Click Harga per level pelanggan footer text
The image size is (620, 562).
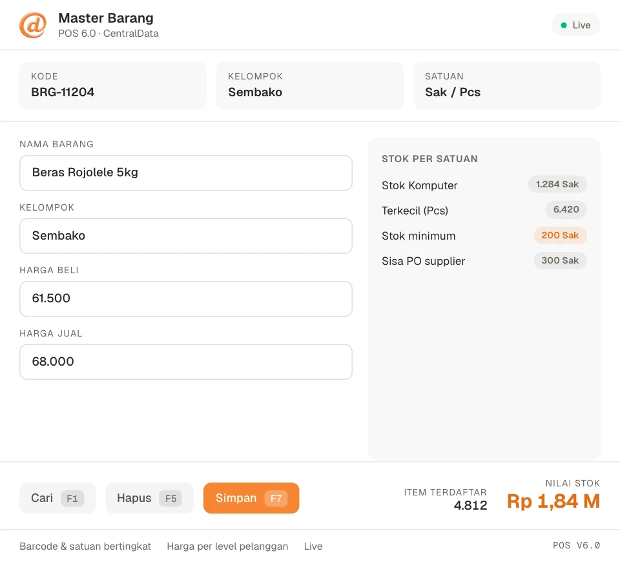pyautogui.click(x=227, y=546)
